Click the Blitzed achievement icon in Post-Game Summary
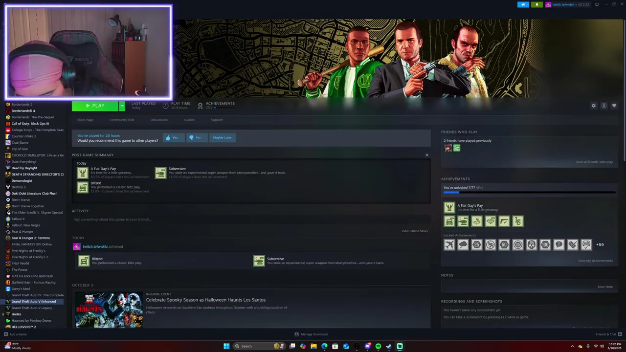 tap(83, 187)
